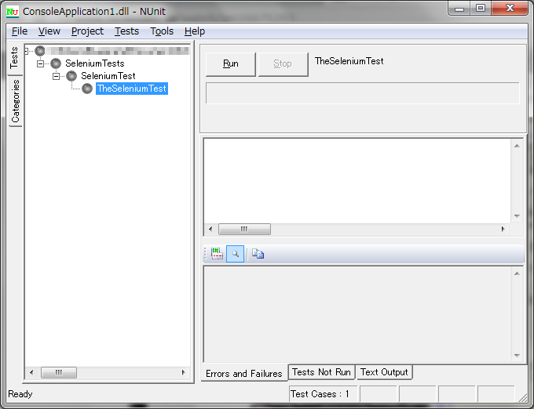Click the Stop button
Screen dimensions: 534x409
tap(283, 64)
